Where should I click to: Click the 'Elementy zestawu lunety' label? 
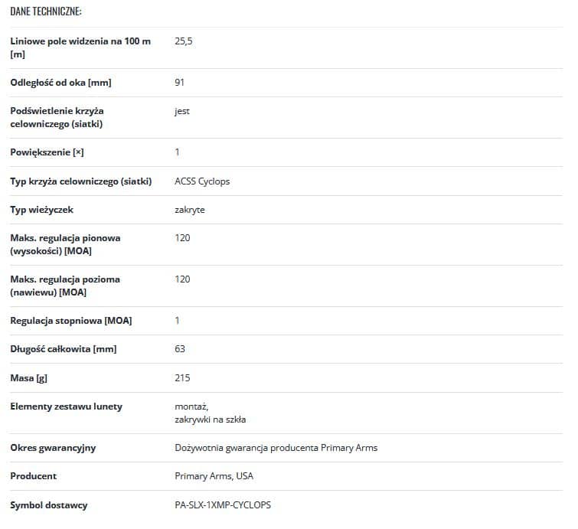[x=66, y=407]
